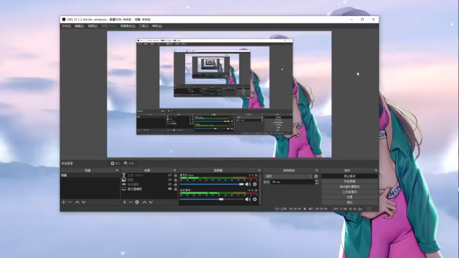Open source Filters button
Screen dimensions: 459x258
coord(129,163)
